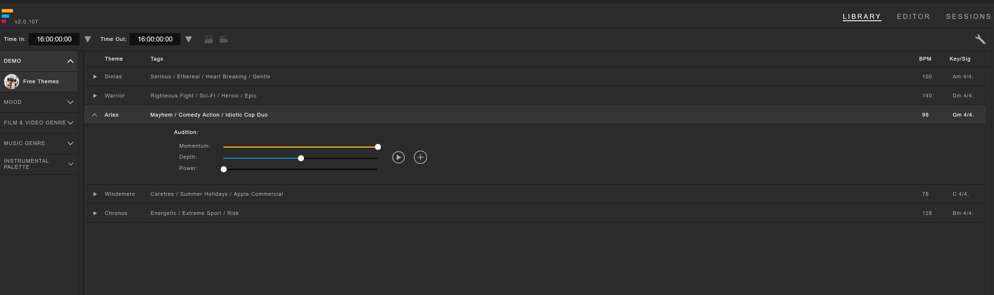Open the Time Out dropdown arrow
Screen dimensions: 994x295
pos(188,39)
